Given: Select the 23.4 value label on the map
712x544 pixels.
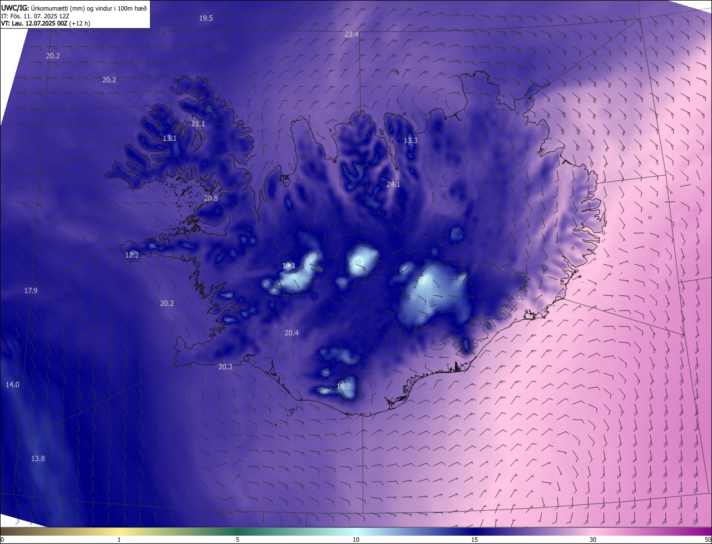Looking at the screenshot, I should click(352, 34).
